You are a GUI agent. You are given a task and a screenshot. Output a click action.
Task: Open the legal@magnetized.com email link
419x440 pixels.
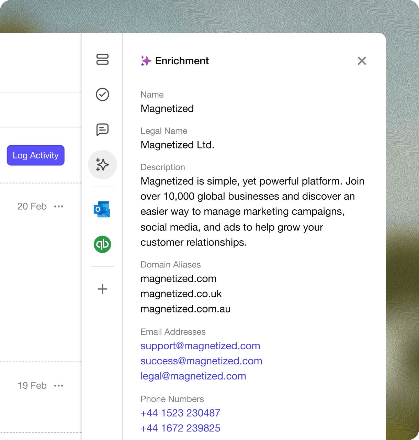[193, 376]
